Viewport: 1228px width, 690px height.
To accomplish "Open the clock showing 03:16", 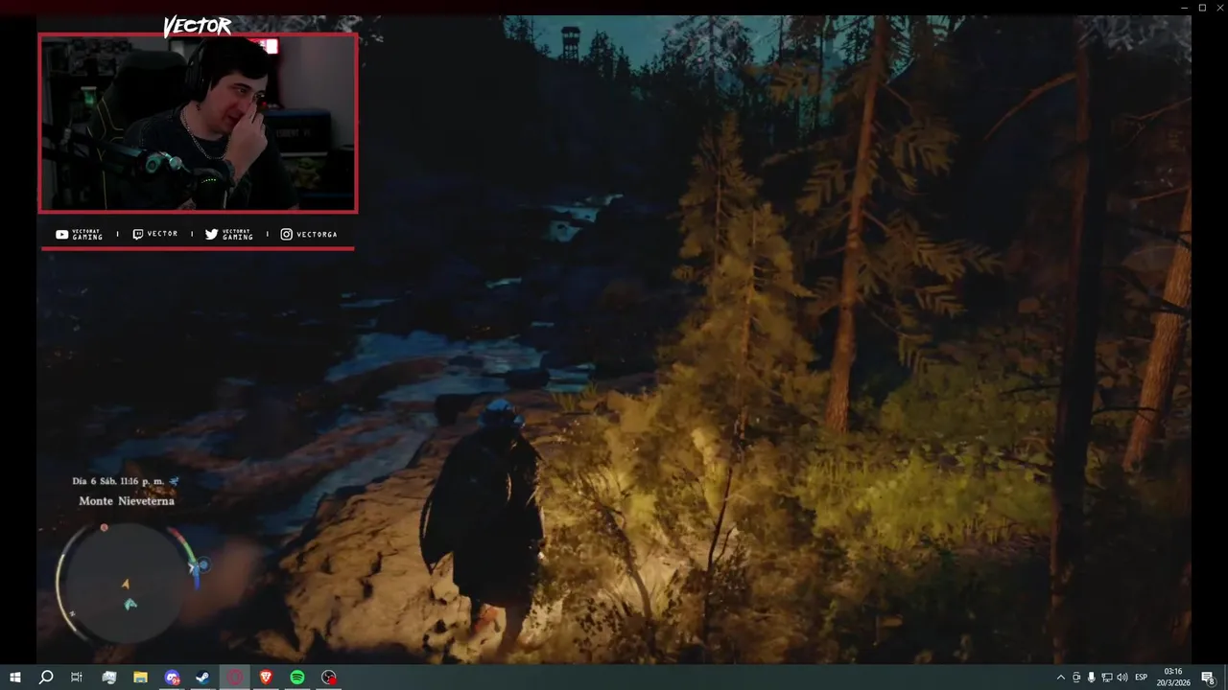I will coord(1172,677).
